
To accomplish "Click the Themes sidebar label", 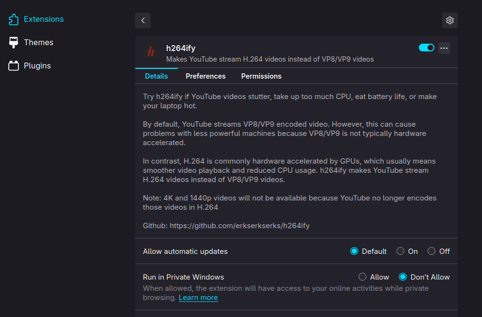I will tap(38, 42).
